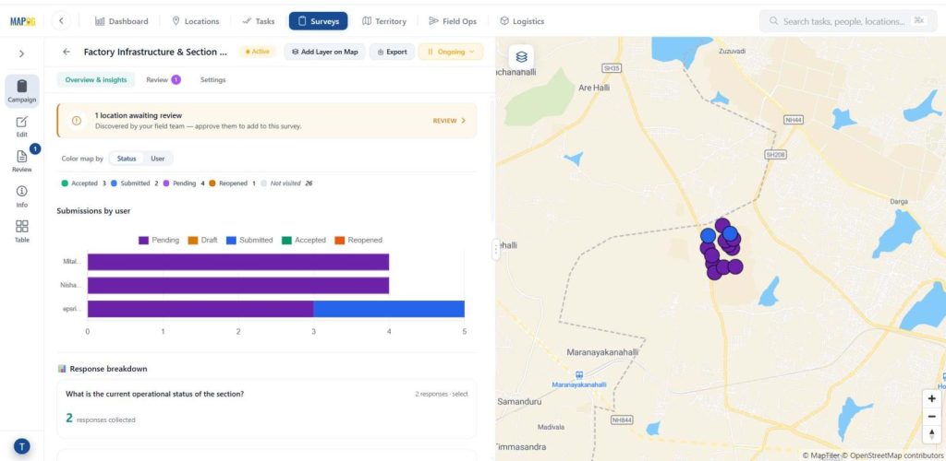Color the map by User
946x461 pixels.
tap(157, 159)
